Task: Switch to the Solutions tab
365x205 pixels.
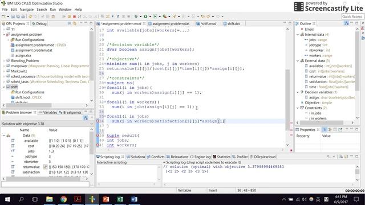Action: 136,157
